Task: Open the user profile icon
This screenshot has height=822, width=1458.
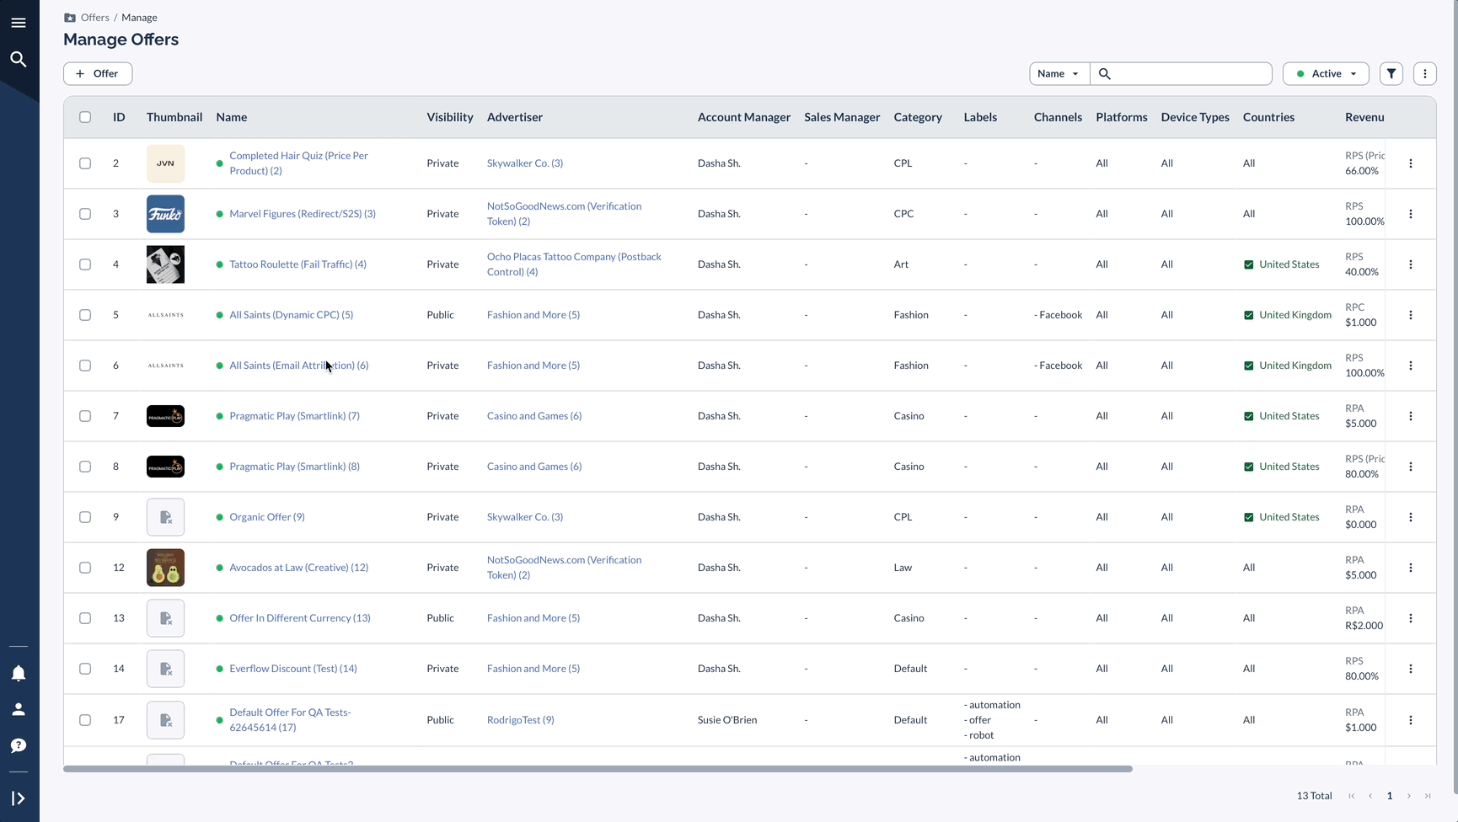Action: (x=19, y=709)
